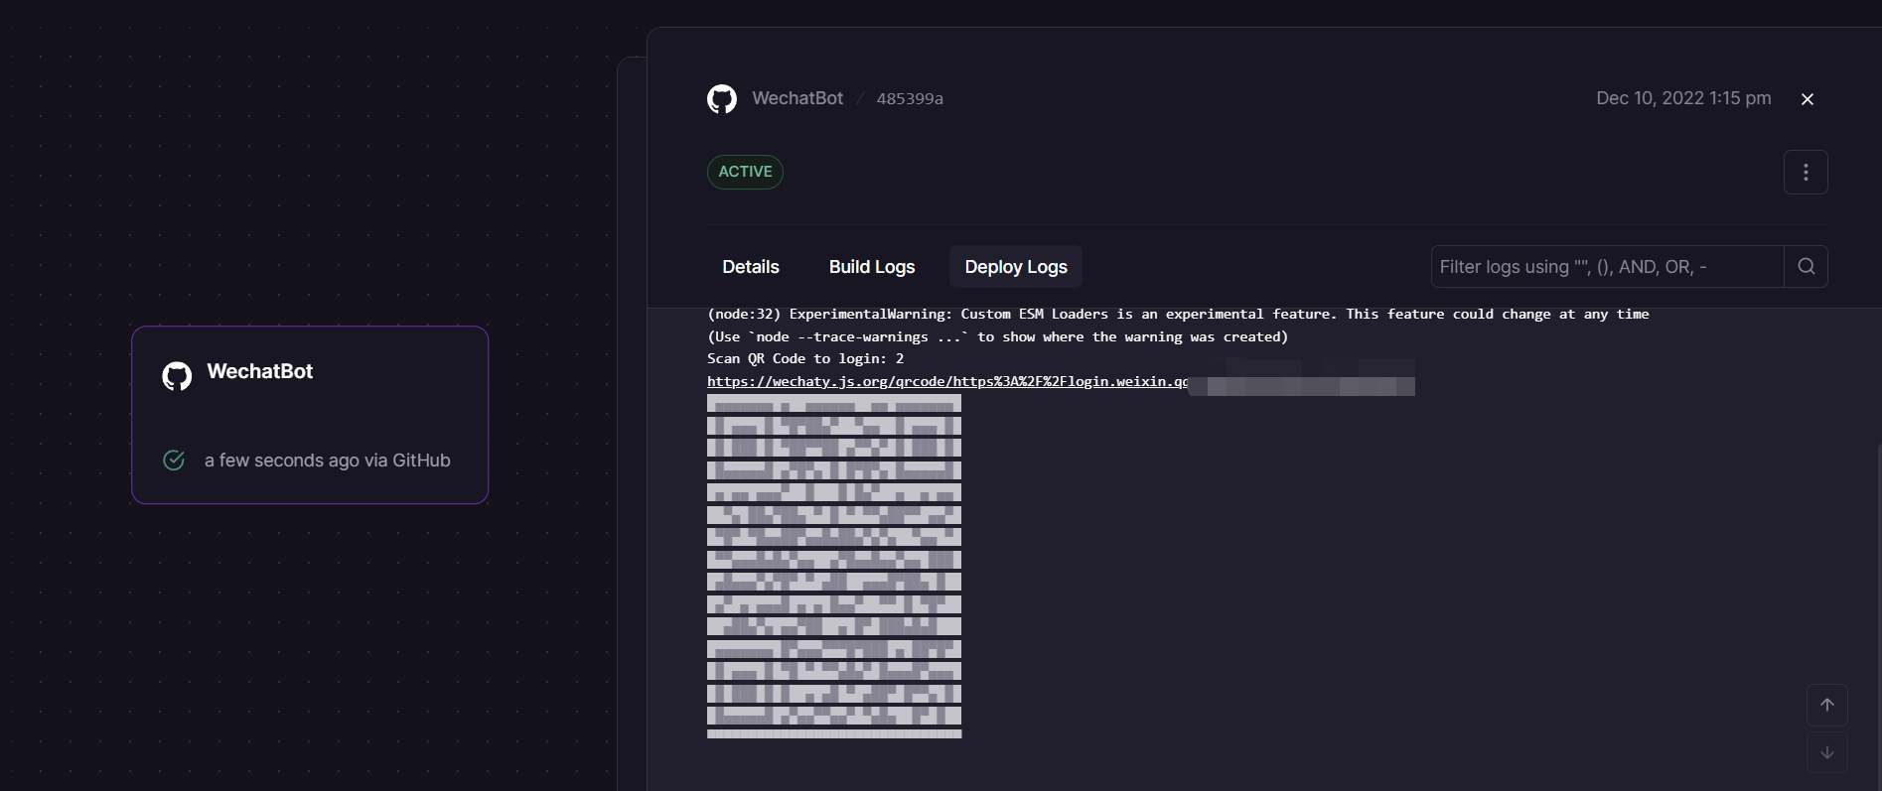Click the QR code rendered in the logs
This screenshot has height=791, width=1882.
[x=834, y=567]
